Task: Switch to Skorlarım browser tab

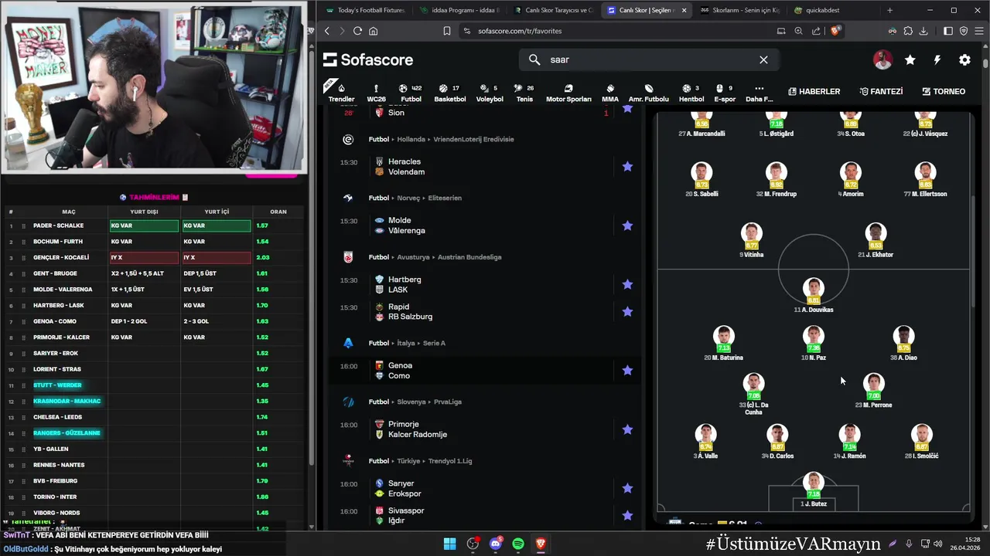Action: coord(739,10)
